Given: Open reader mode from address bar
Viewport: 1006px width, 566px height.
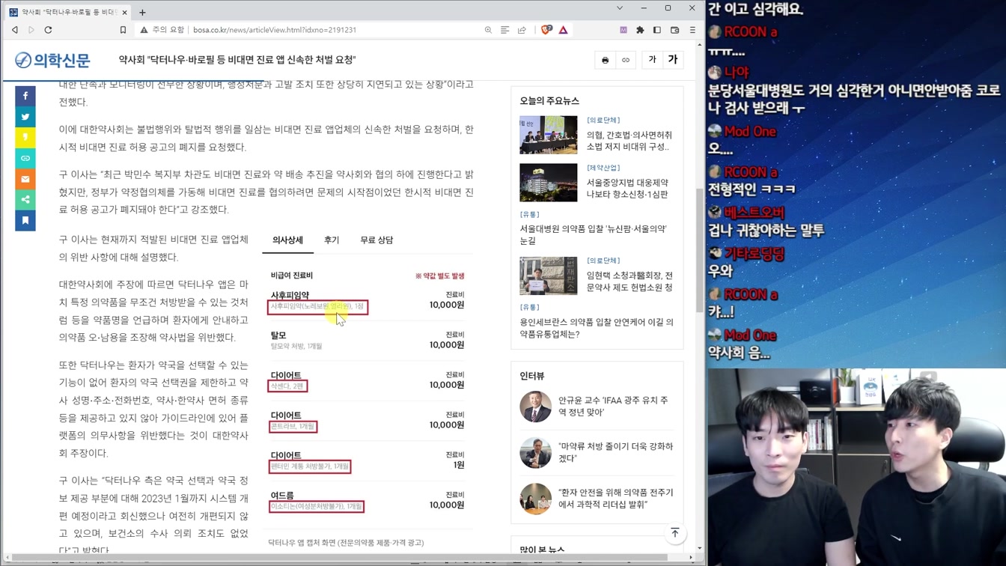Looking at the screenshot, I should (505, 30).
